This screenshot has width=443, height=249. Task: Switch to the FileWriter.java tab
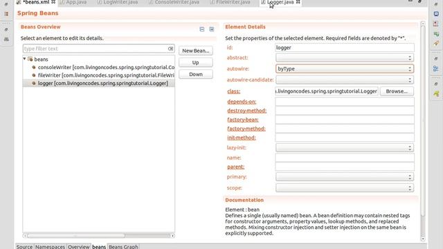[x=230, y=2]
